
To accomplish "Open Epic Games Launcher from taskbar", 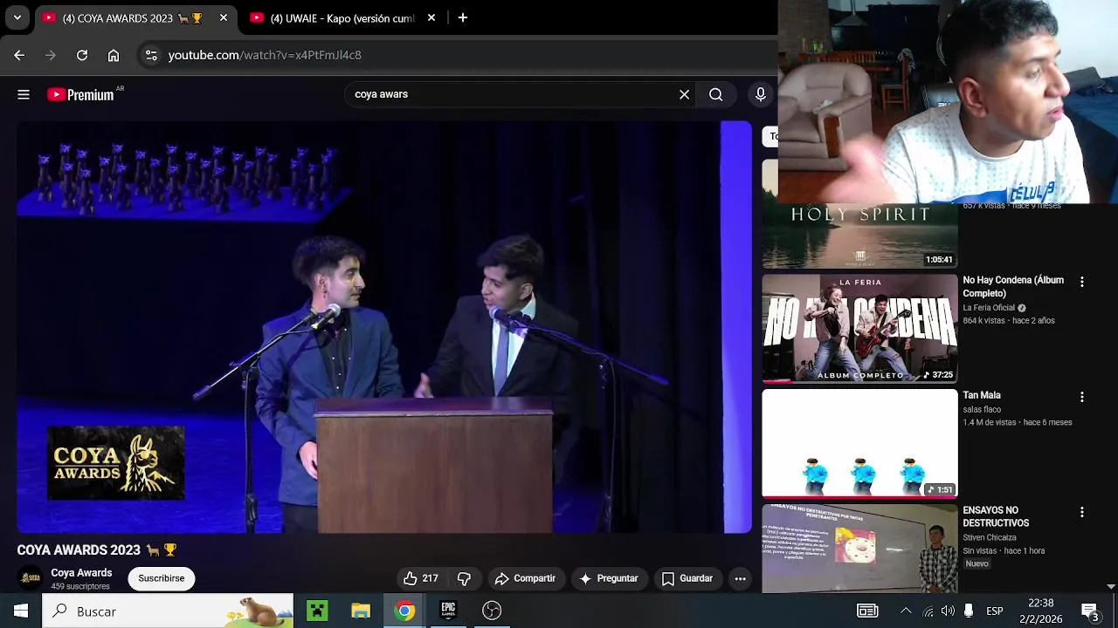I will [x=448, y=611].
